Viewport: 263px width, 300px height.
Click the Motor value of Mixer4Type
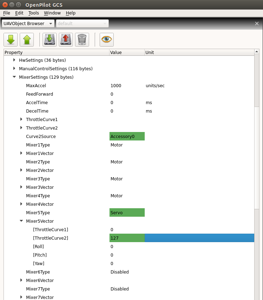click(117, 196)
